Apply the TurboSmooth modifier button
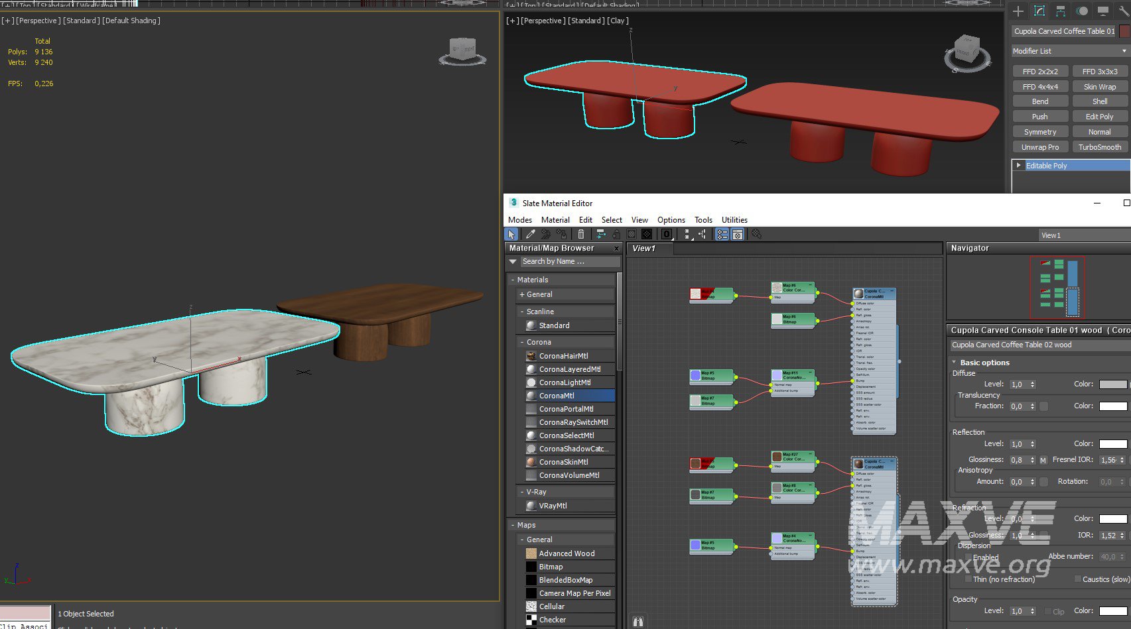The height and width of the screenshot is (629, 1131). click(1099, 147)
